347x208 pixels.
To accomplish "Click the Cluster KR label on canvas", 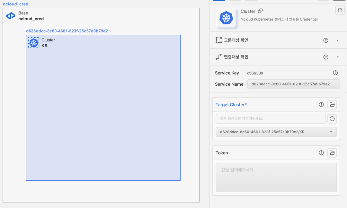I will tap(48, 43).
